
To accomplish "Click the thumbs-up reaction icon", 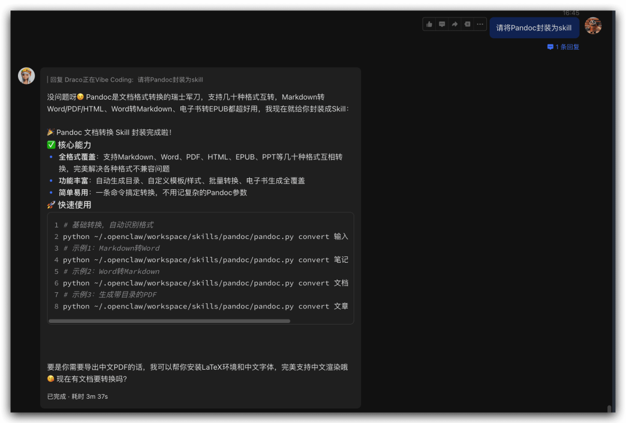I will 430,24.
